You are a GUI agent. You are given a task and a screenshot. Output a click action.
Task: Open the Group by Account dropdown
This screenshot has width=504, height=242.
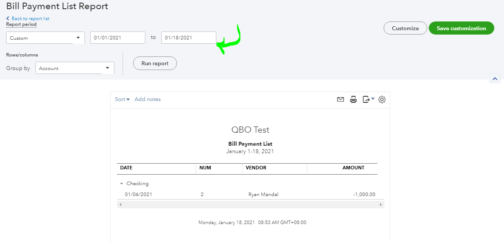(x=74, y=68)
